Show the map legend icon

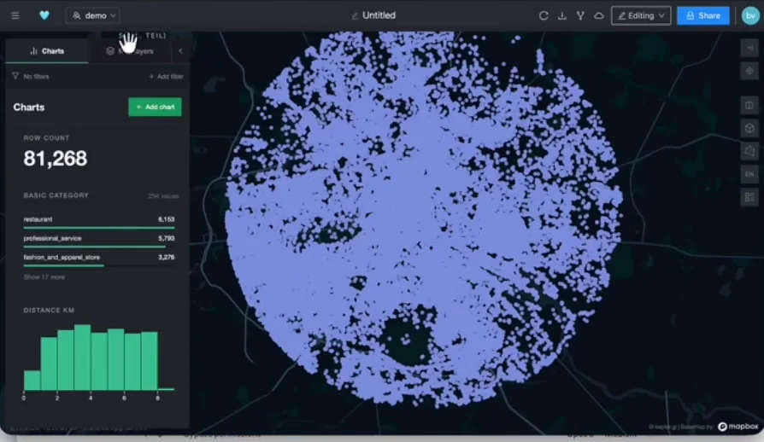coord(749,197)
